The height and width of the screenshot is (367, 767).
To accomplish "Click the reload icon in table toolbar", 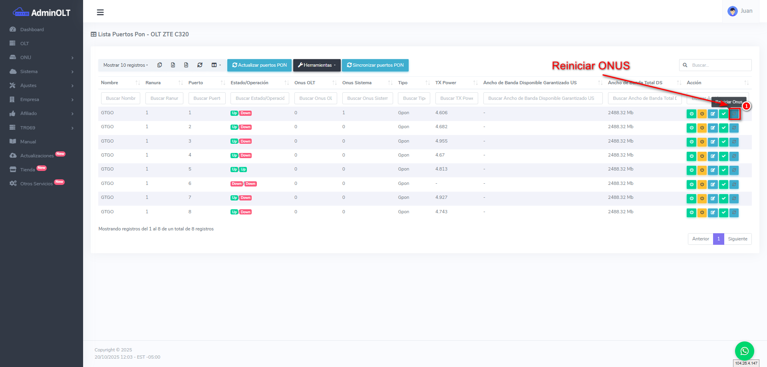I will pos(200,65).
